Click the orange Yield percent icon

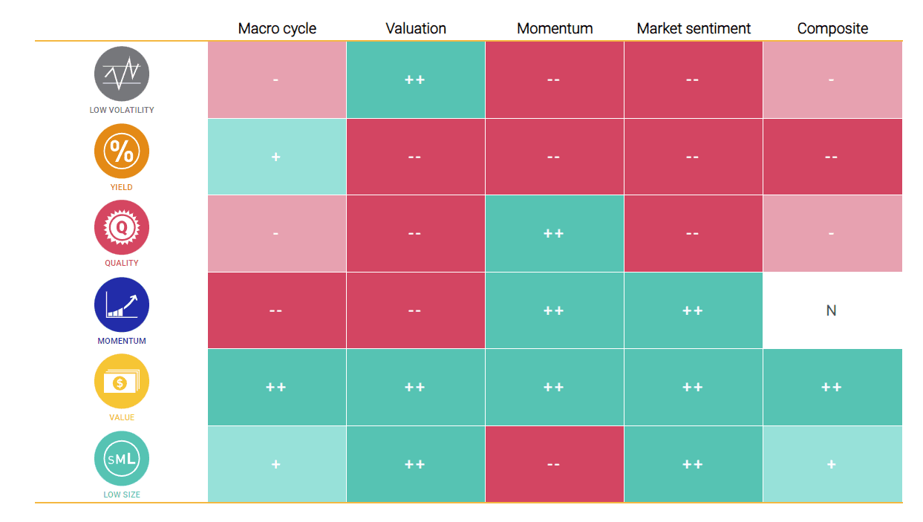click(x=122, y=151)
